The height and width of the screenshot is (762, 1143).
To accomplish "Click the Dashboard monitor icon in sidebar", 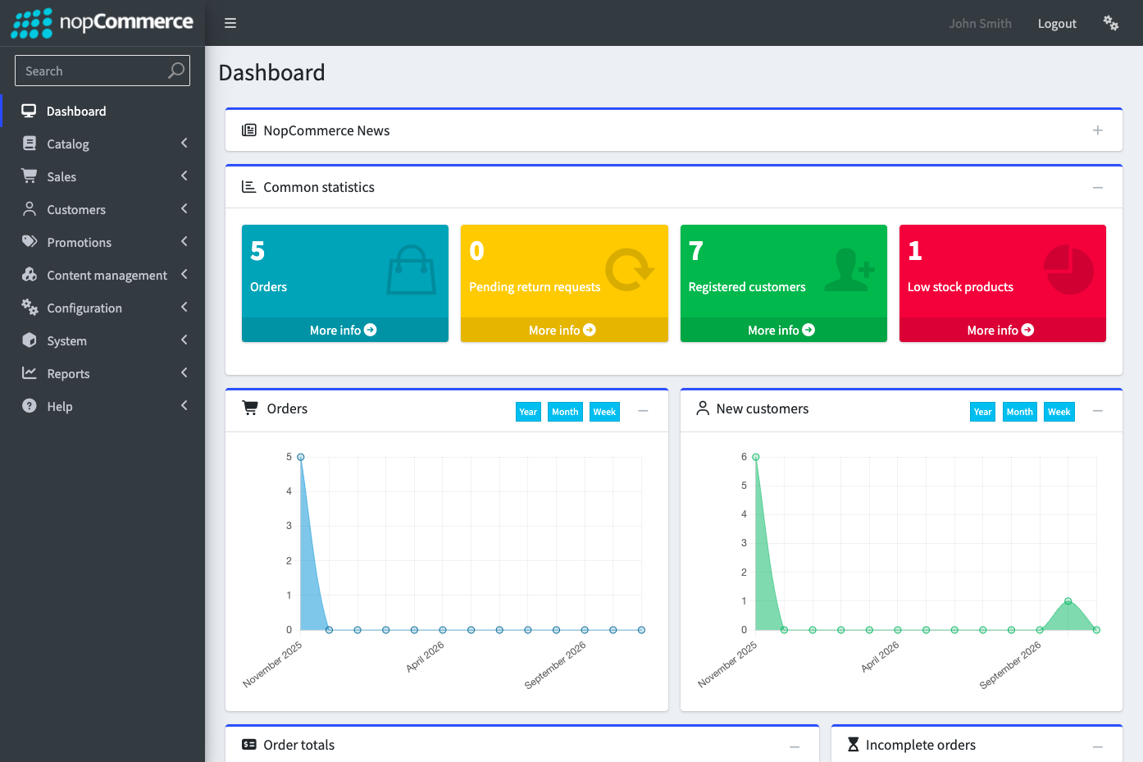I will [x=29, y=111].
